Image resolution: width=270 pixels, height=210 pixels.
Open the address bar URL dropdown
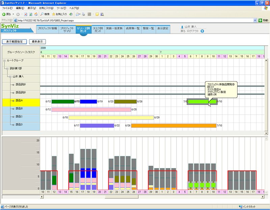pos(255,20)
